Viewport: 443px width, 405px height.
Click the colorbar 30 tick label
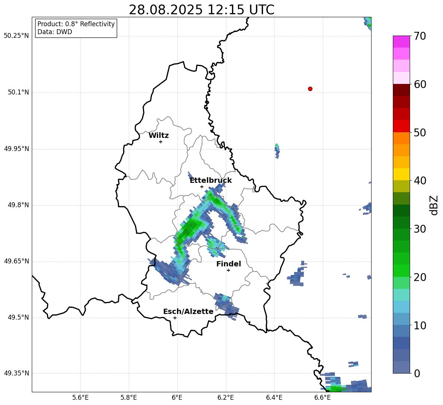point(420,229)
